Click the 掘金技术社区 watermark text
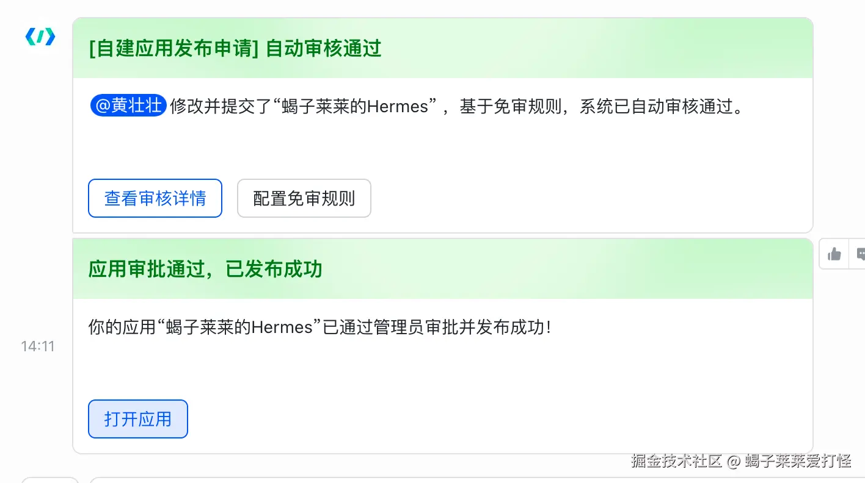 pyautogui.click(x=677, y=461)
